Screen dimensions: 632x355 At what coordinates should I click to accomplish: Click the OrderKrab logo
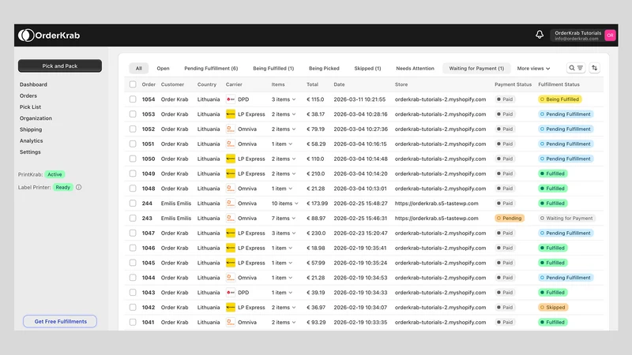pyautogui.click(x=49, y=35)
